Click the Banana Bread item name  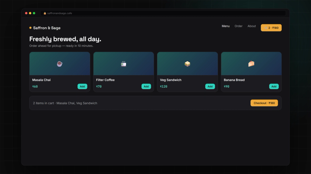tap(234, 80)
